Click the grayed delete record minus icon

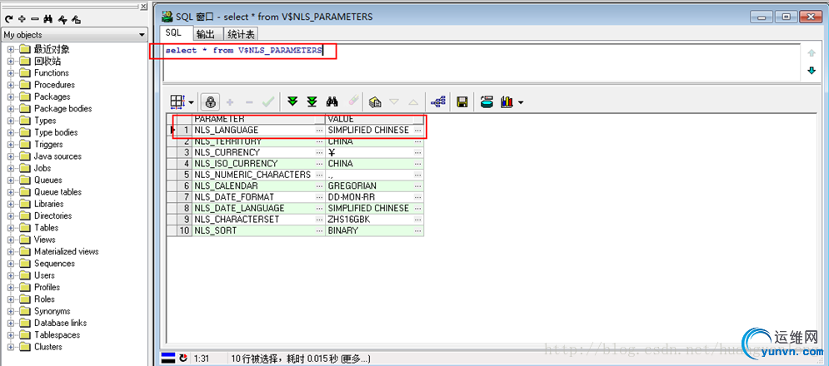tap(250, 101)
